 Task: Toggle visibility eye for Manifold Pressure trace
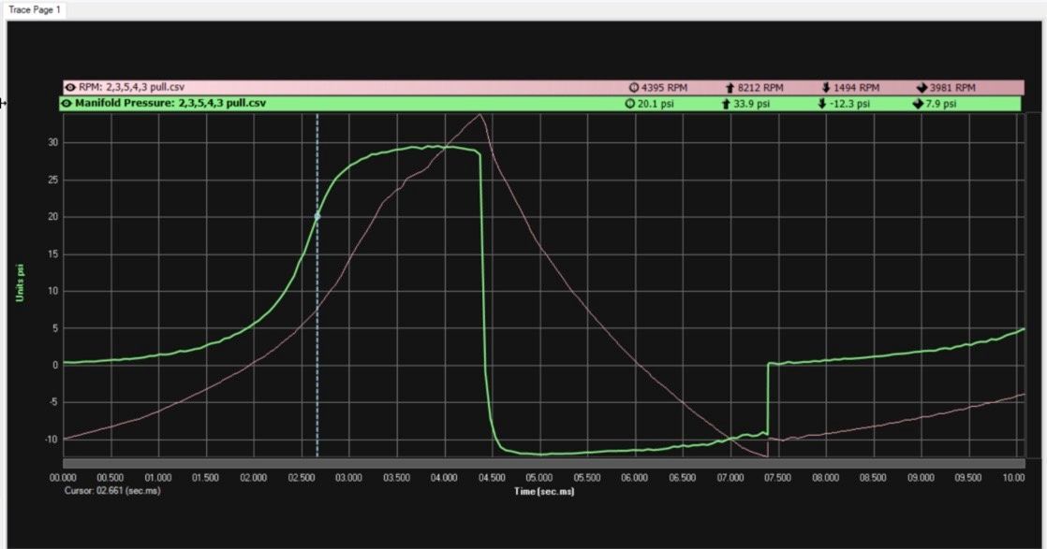click(66, 103)
